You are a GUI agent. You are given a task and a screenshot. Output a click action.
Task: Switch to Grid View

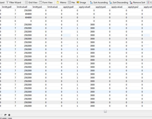point(31,2)
